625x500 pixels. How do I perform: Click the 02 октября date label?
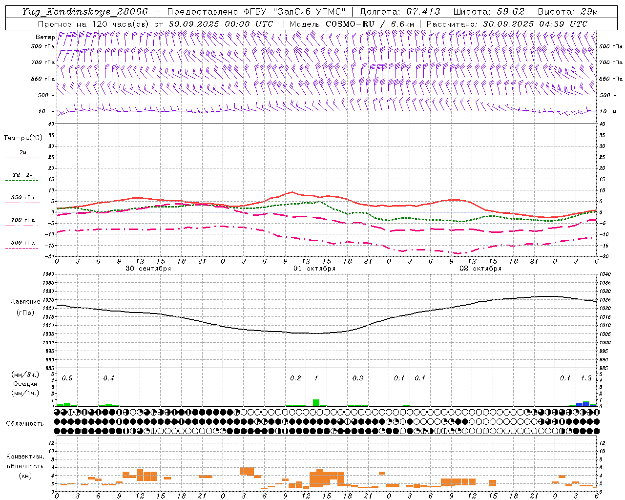tap(480, 269)
